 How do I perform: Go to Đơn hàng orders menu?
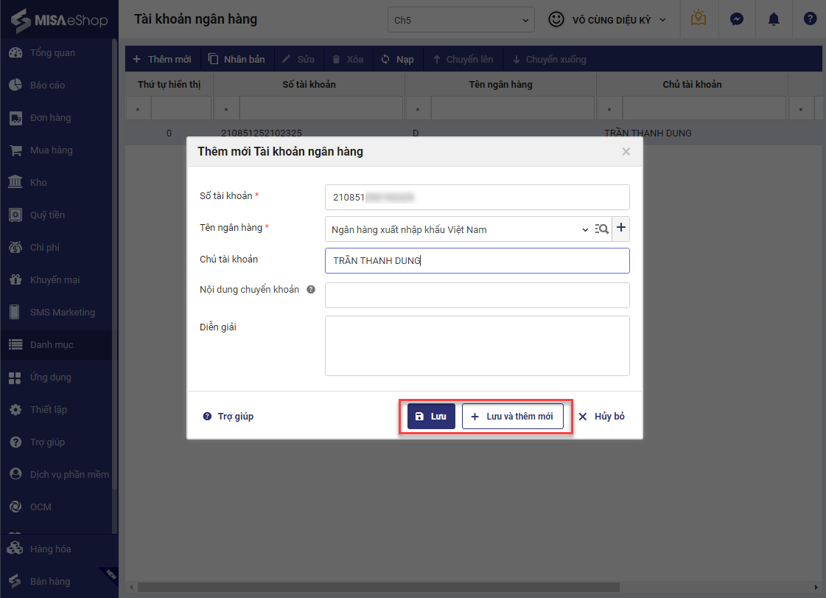pos(51,117)
